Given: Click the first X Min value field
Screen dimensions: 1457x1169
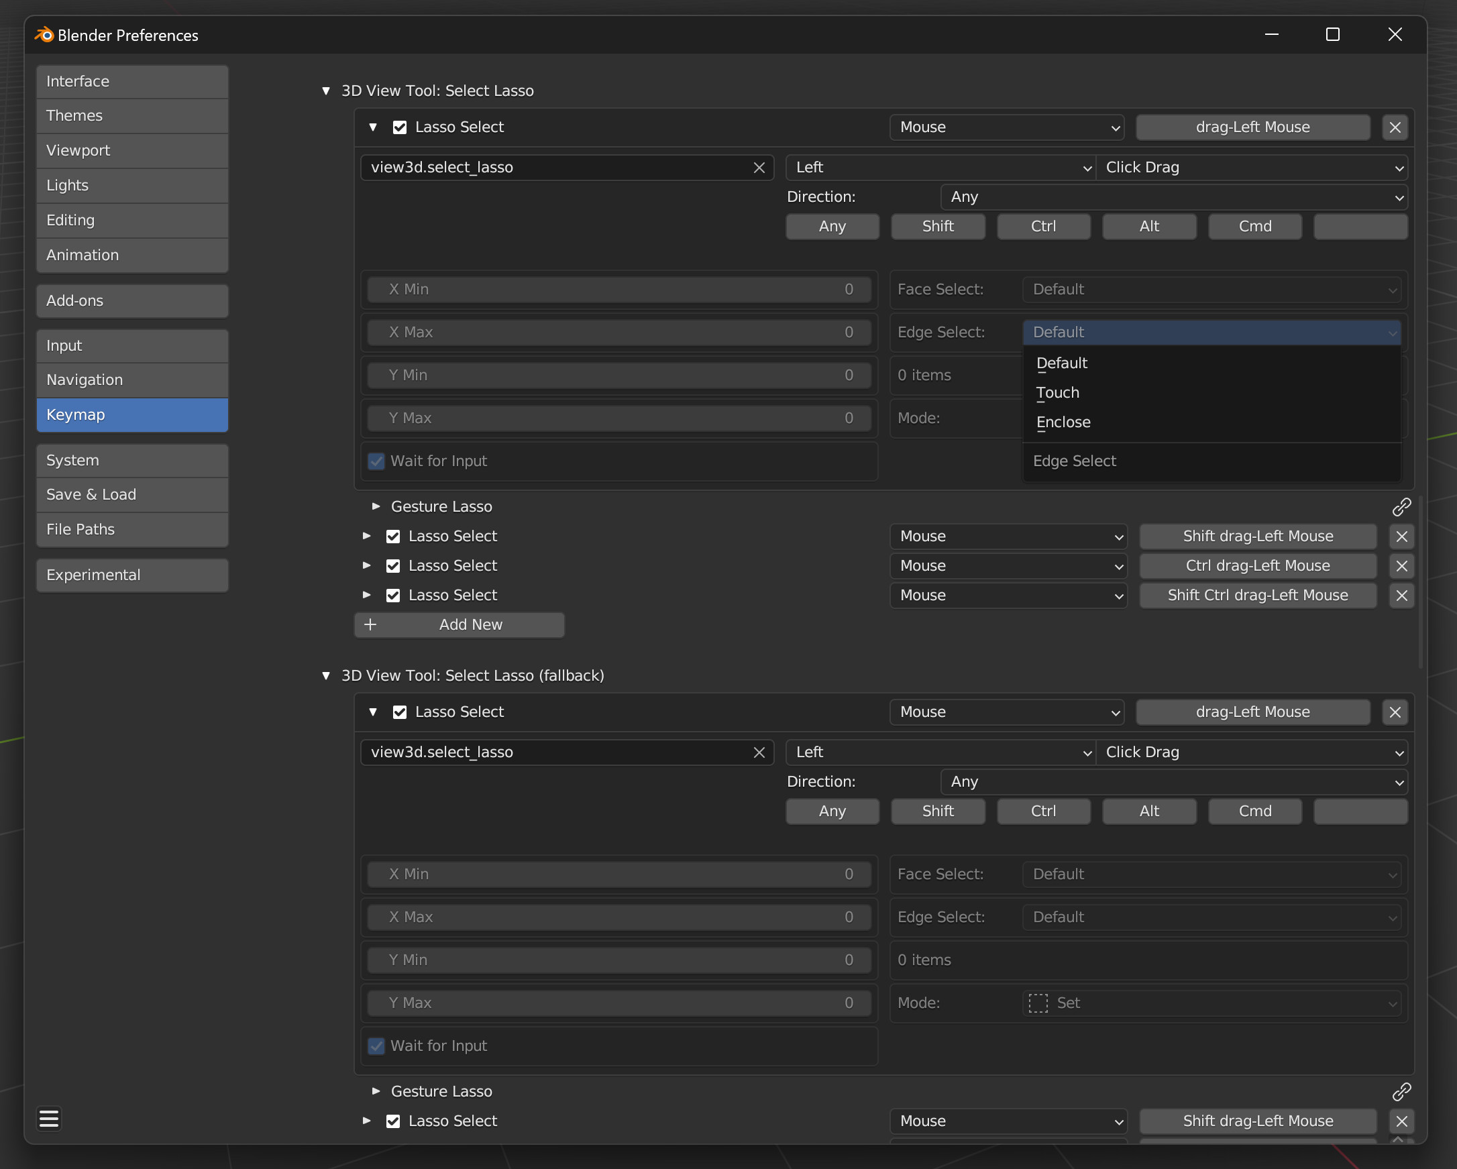Looking at the screenshot, I should point(619,289).
